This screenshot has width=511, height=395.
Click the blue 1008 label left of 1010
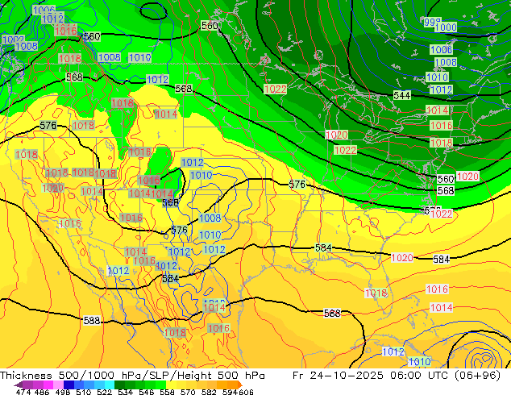coord(110,58)
